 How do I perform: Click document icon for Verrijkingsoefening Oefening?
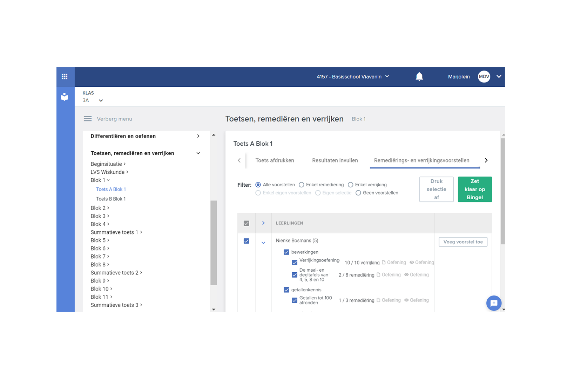point(384,262)
